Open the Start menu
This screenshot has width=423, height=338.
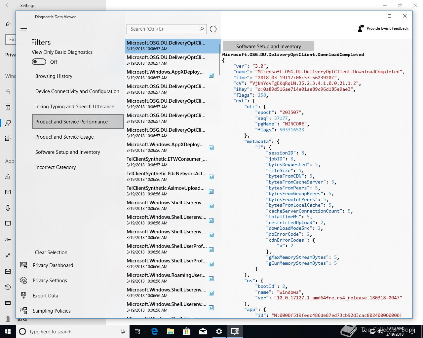(8, 331)
